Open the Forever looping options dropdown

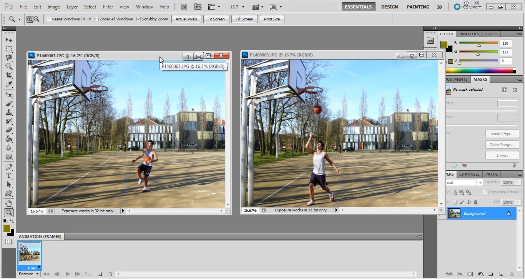tap(29, 274)
